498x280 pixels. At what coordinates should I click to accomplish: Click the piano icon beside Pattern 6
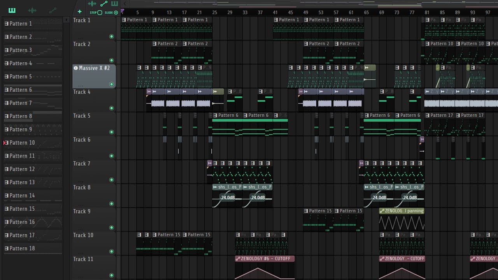pos(6,90)
